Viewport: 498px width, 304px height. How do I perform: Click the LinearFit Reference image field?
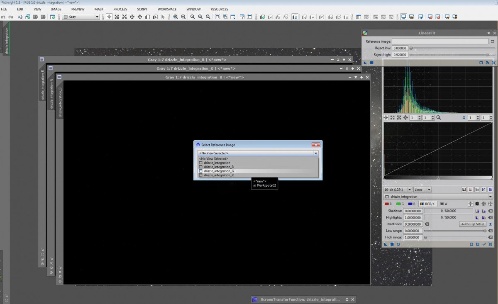click(440, 41)
